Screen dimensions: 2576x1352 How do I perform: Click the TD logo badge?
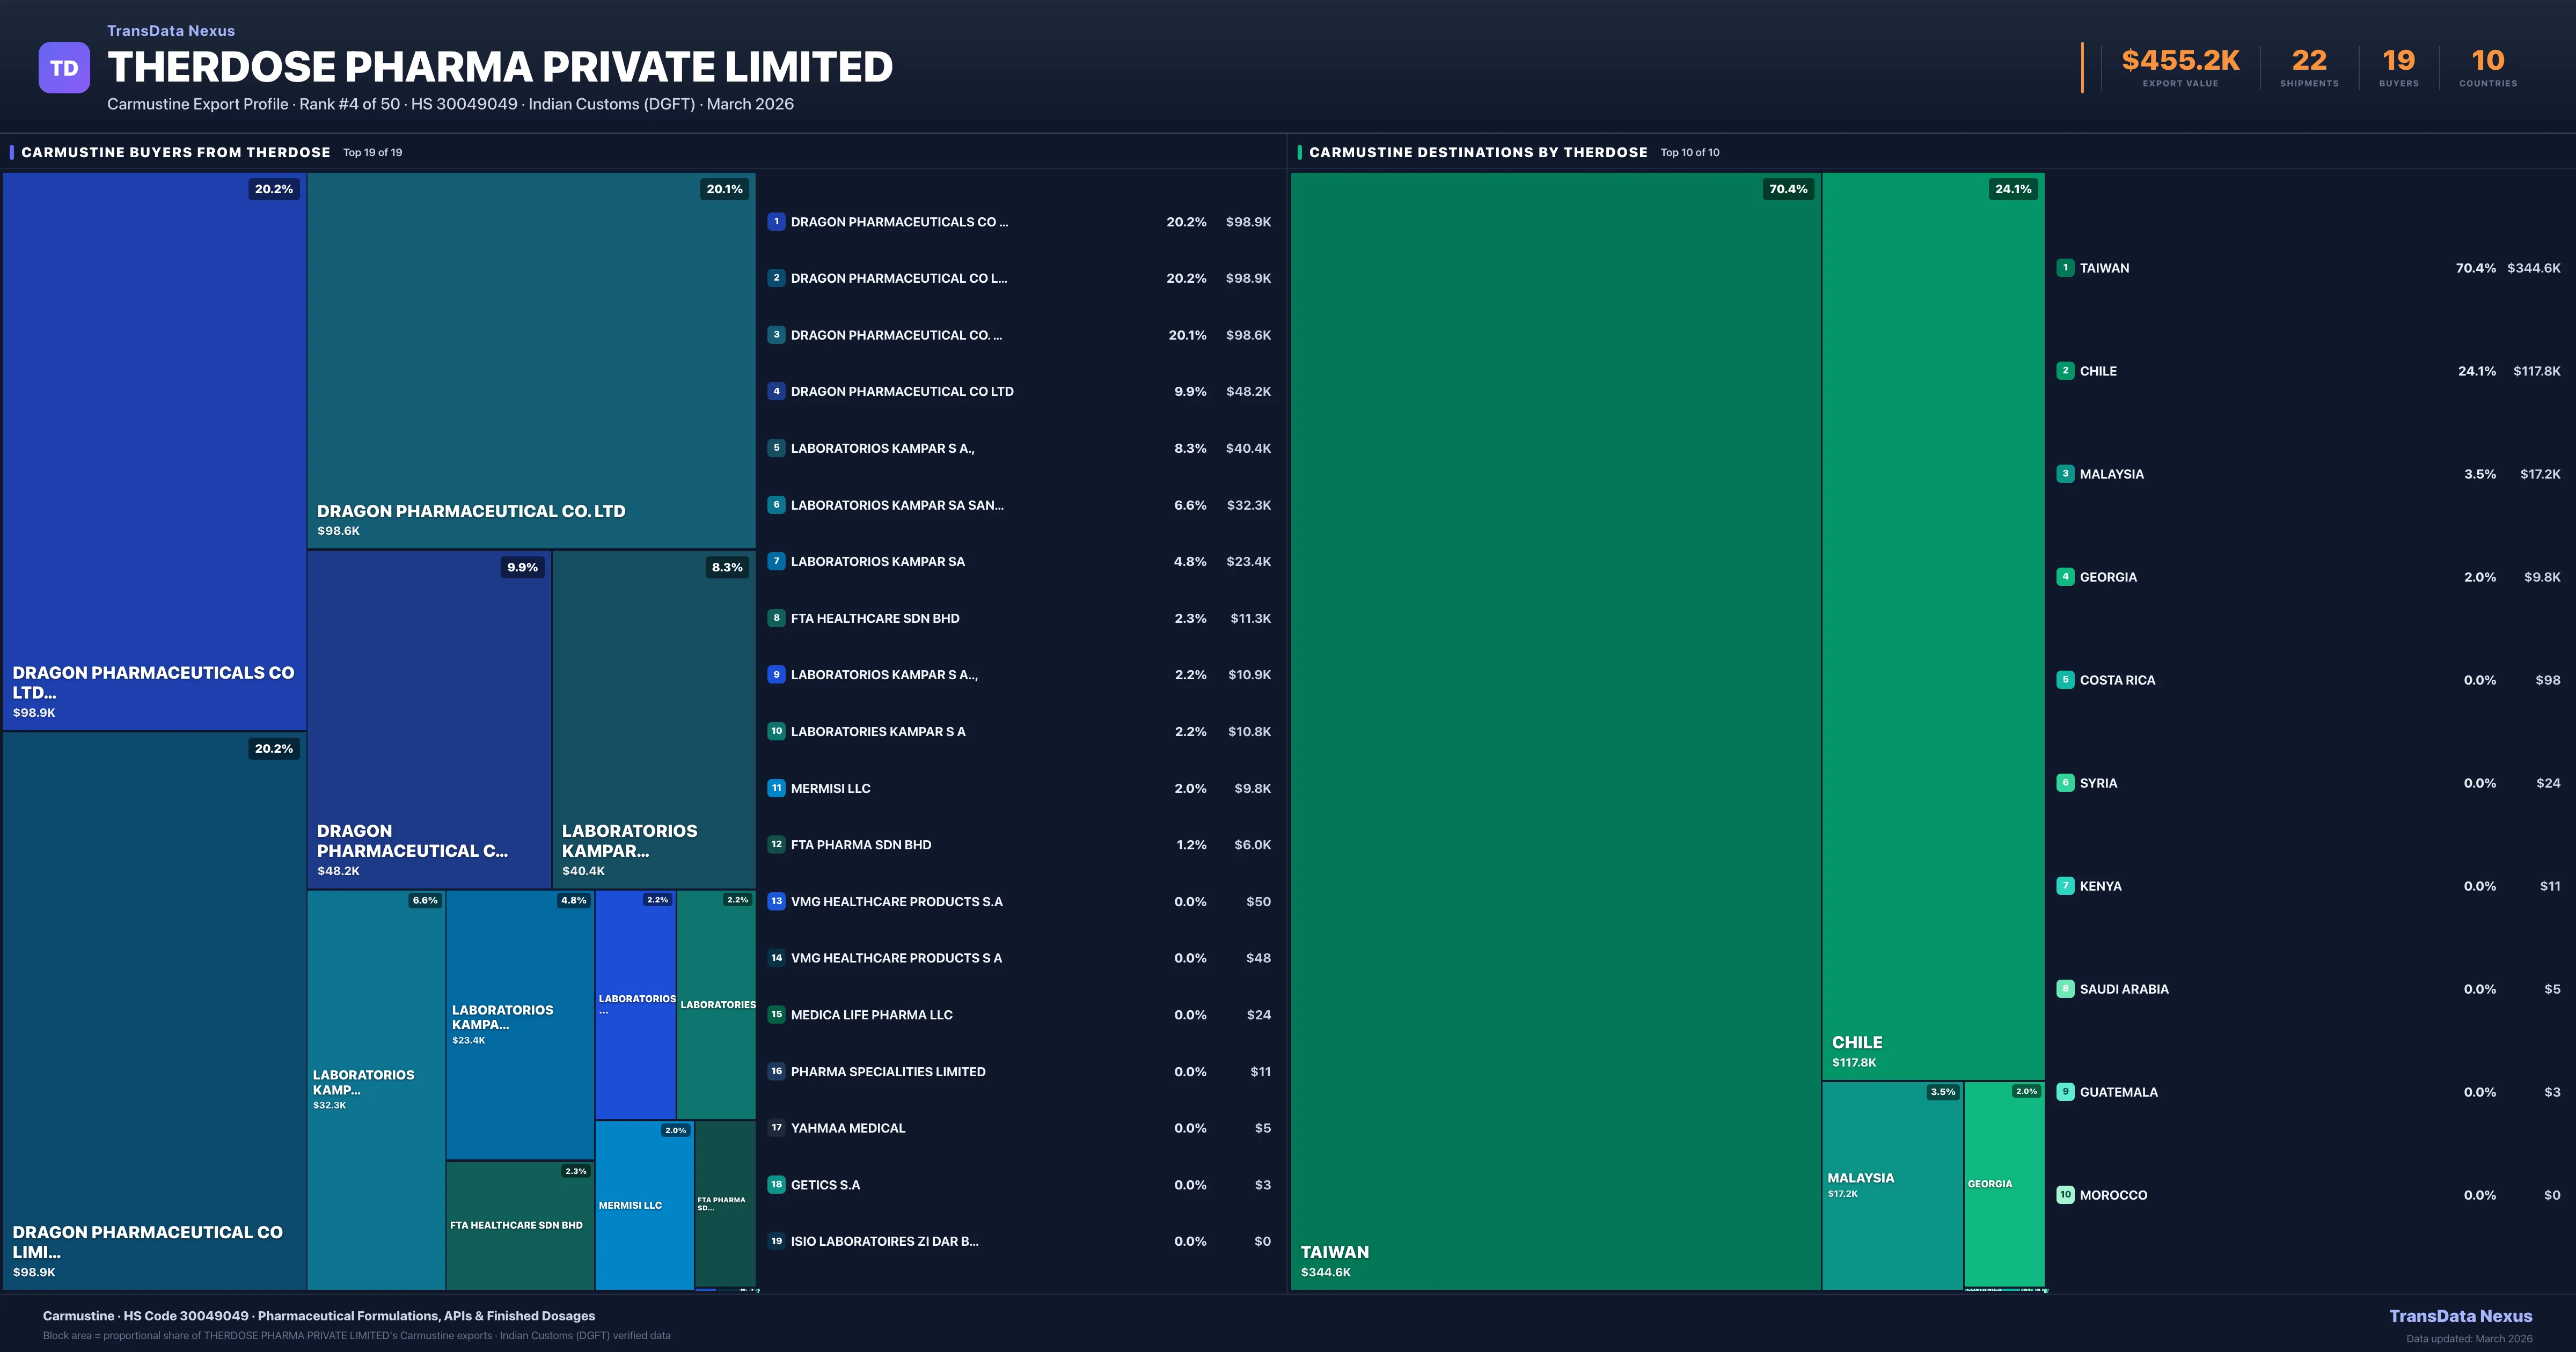coord(64,68)
